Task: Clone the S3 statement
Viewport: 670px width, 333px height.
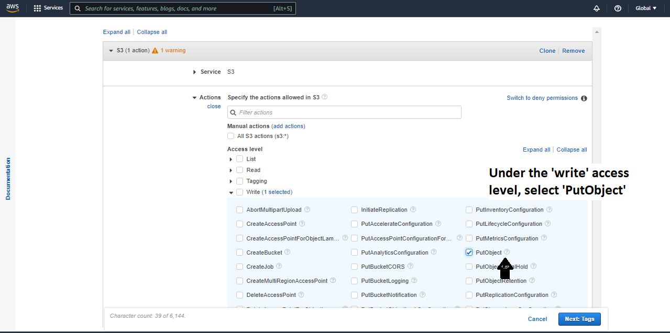Action: click(547, 51)
